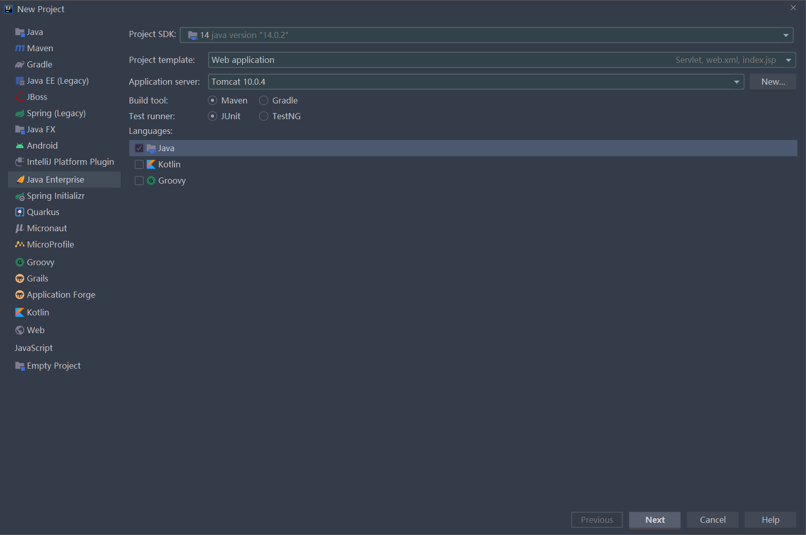Click the Android robot icon
This screenshot has height=535, width=806.
pyautogui.click(x=20, y=146)
